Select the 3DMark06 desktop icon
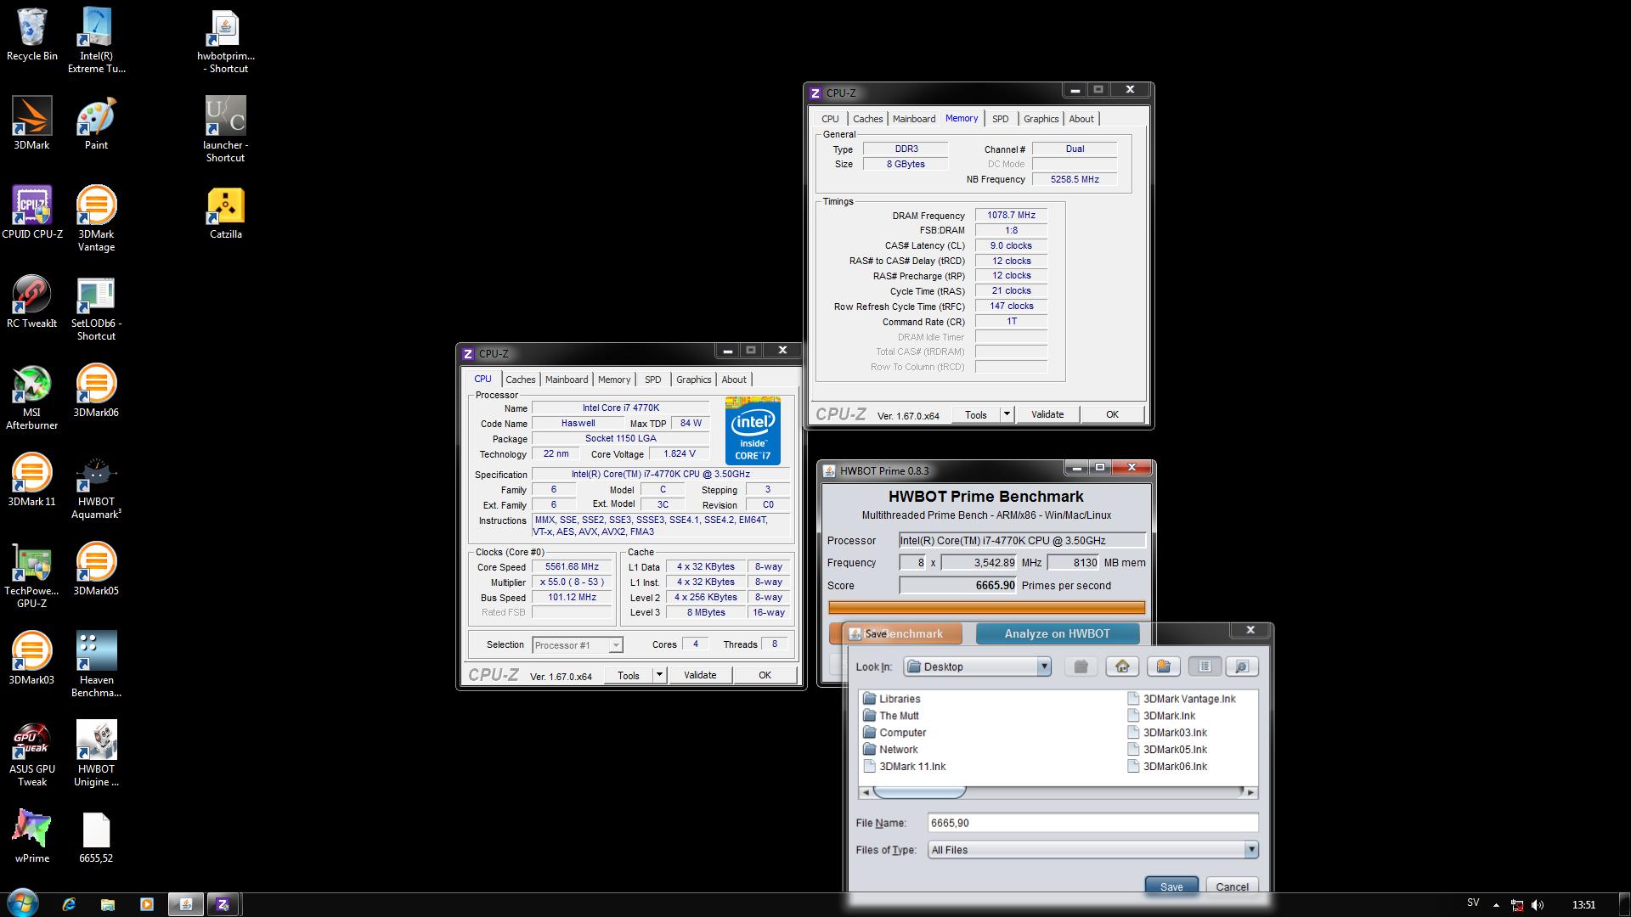The image size is (1631, 917). 96,391
